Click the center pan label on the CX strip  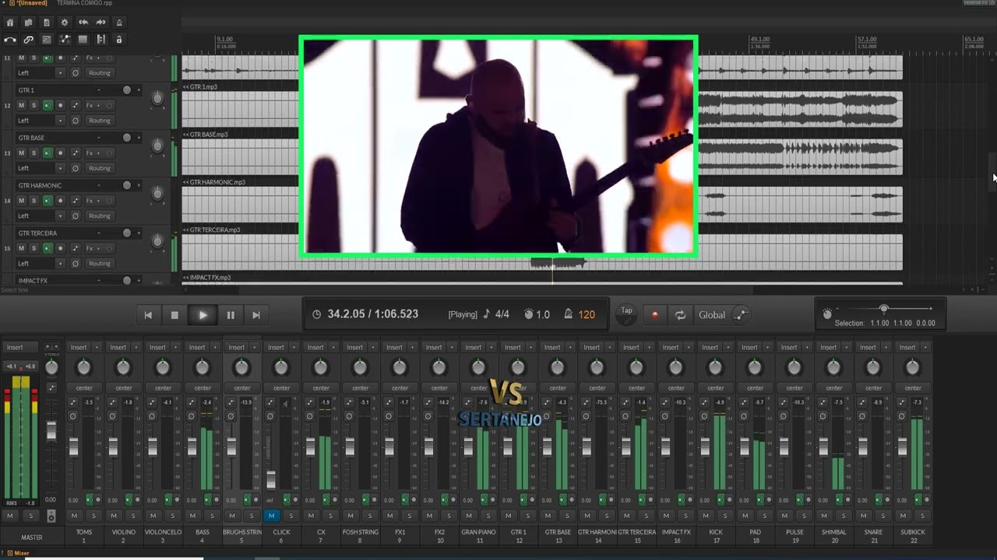321,388
